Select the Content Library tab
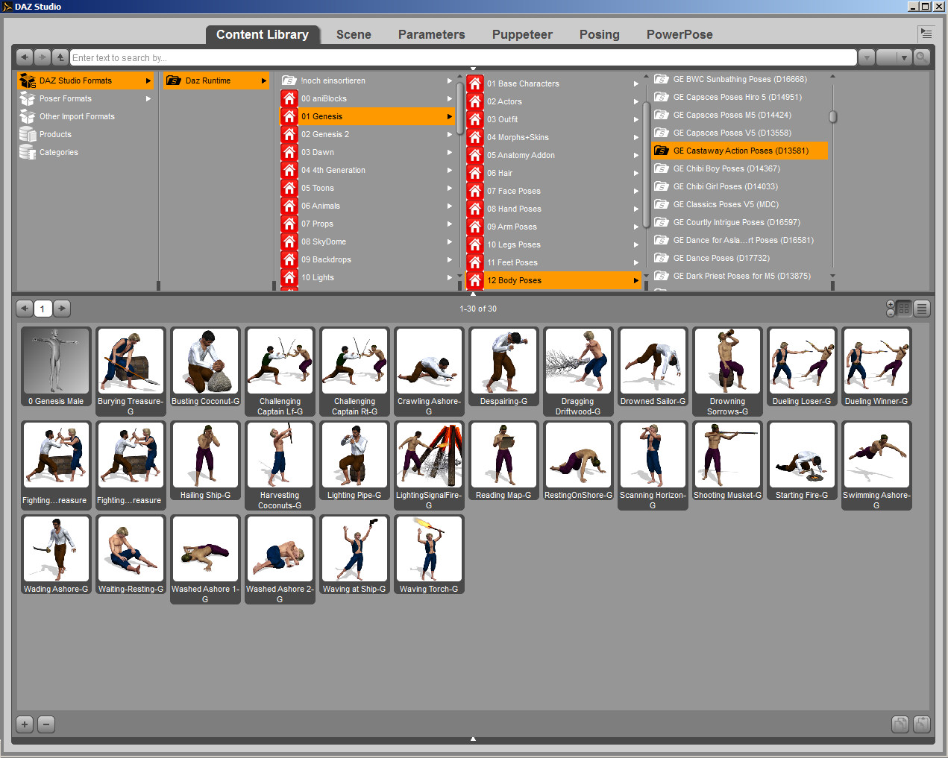 (263, 34)
